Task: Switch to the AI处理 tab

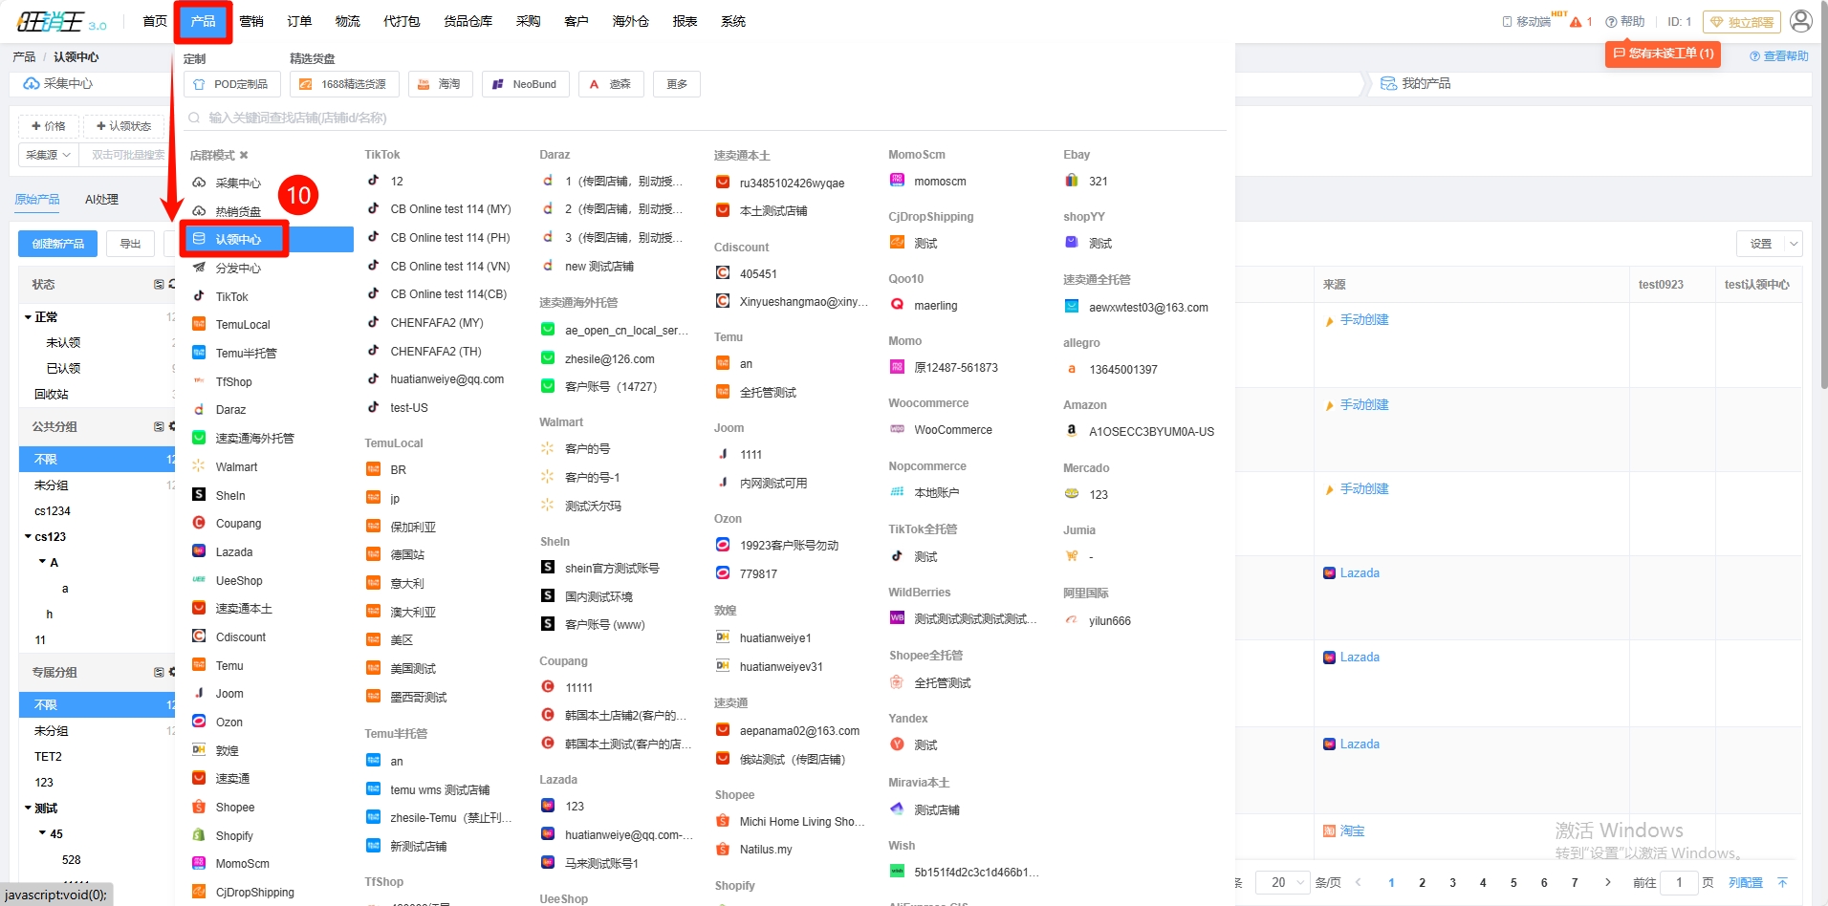Action: (x=101, y=200)
